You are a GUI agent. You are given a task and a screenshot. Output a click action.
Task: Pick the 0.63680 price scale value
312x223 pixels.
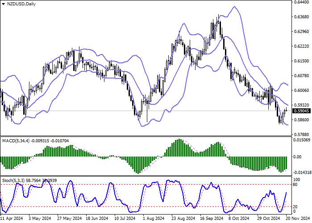[302, 17]
